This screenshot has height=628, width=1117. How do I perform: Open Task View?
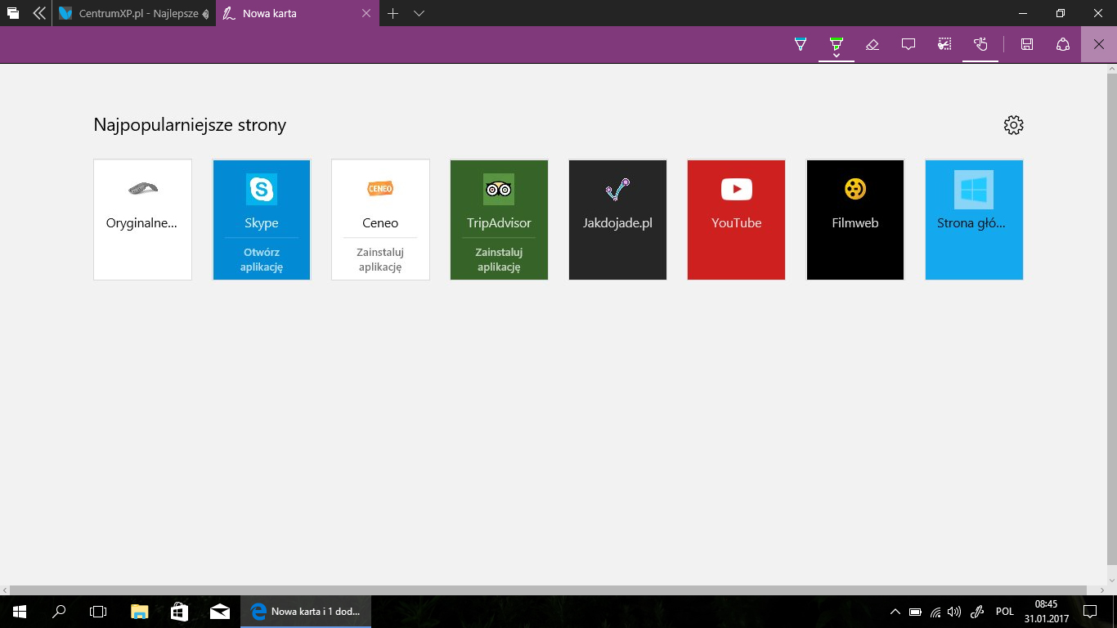tap(98, 611)
